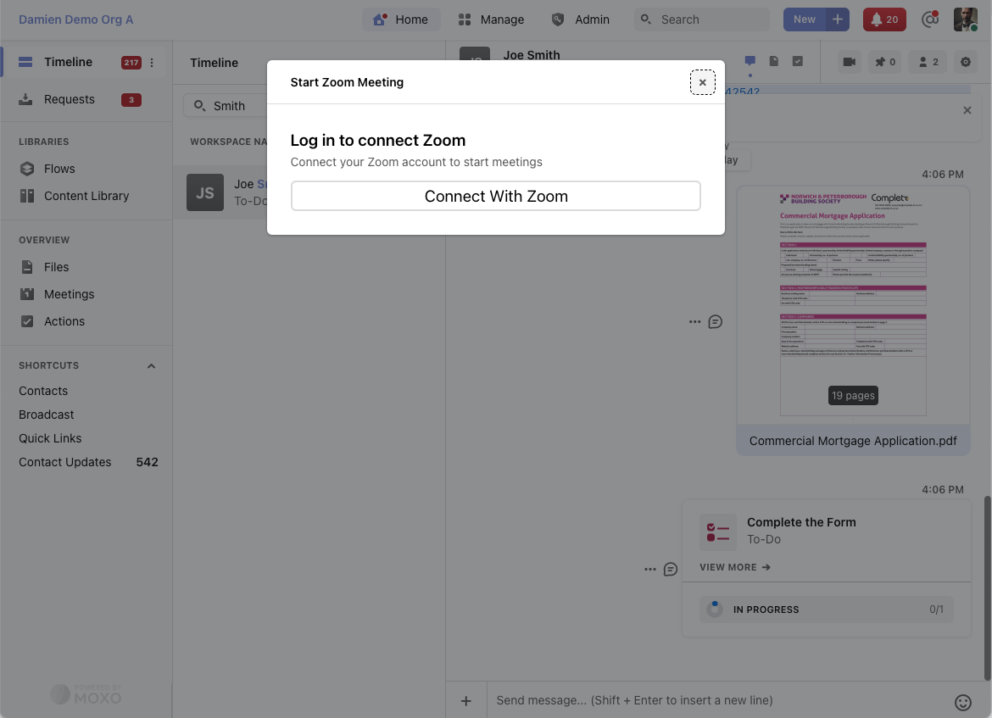This screenshot has width=992, height=718.
Task: Click the Meetings calendar icon
Action: (x=26, y=294)
